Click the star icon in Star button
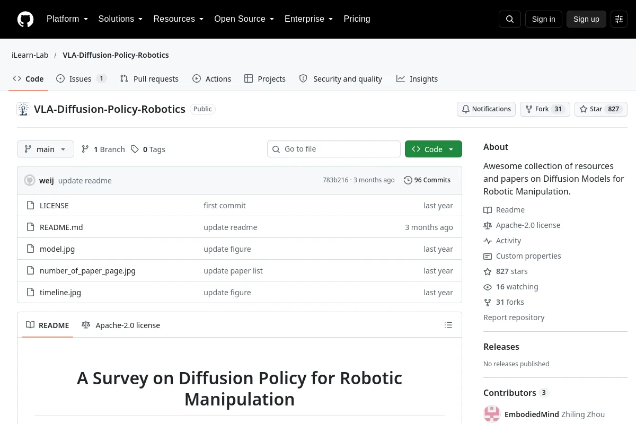 (x=584, y=109)
